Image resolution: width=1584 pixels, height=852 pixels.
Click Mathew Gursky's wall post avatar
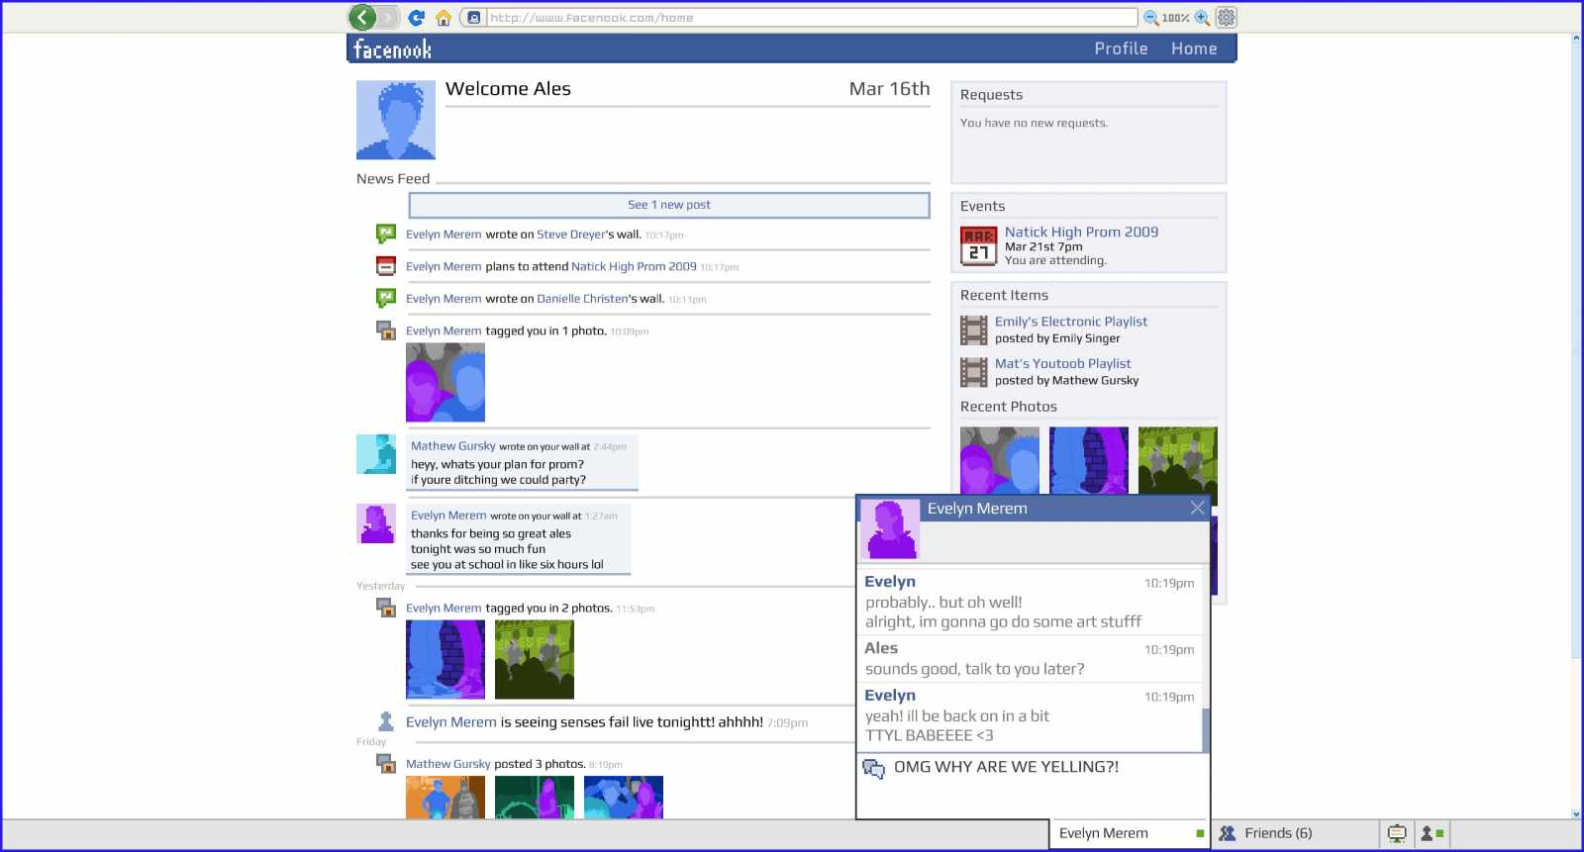376,454
